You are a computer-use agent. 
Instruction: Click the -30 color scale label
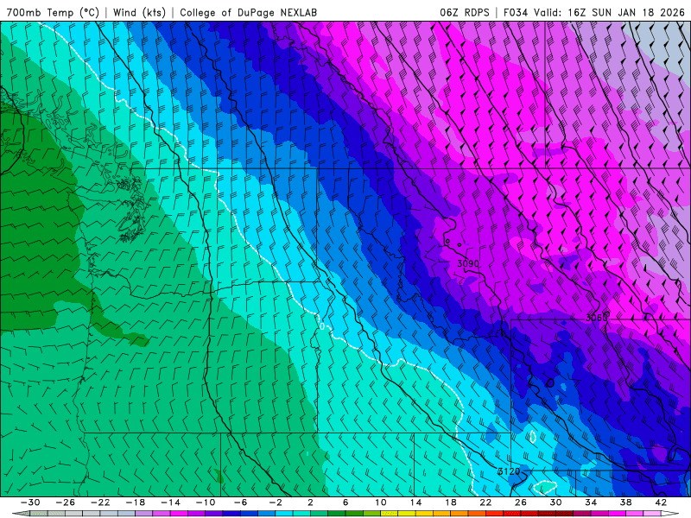pyautogui.click(x=30, y=502)
